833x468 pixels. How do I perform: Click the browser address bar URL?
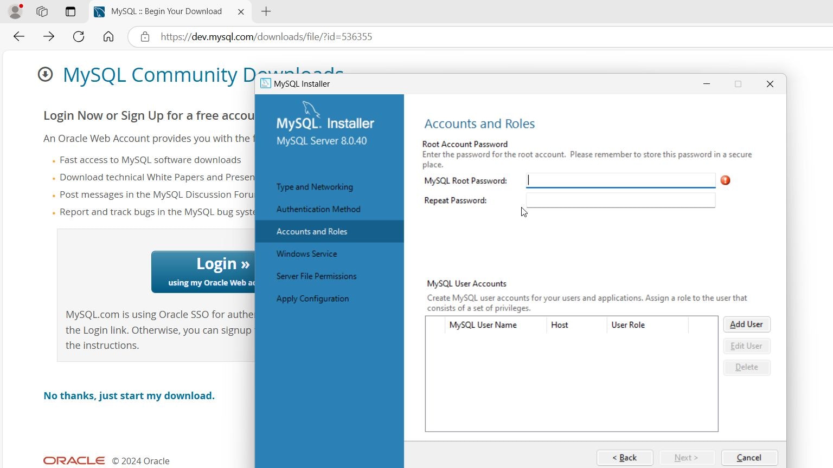266,37
